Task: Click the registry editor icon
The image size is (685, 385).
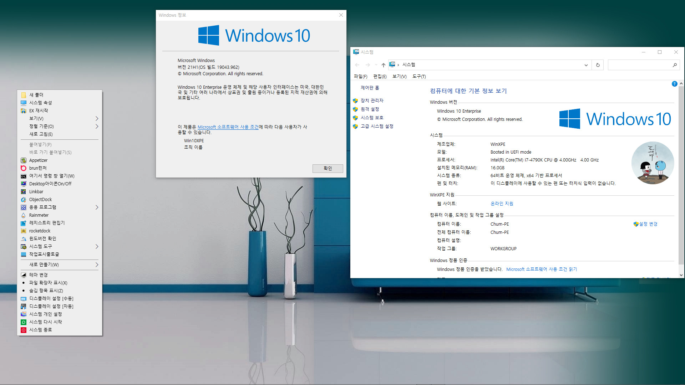Action: (24, 223)
